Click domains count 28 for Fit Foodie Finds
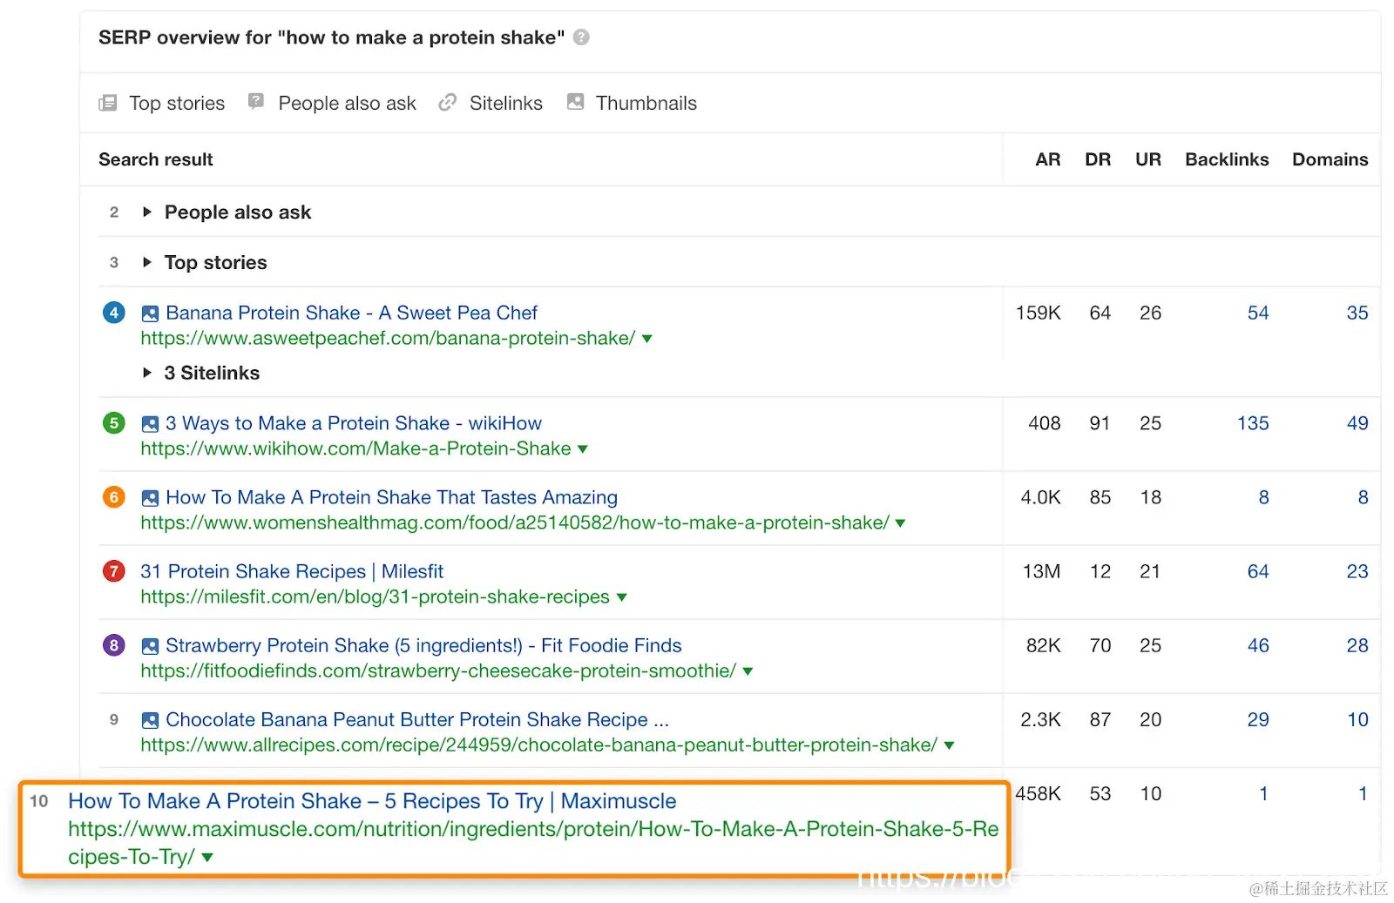The height and width of the screenshot is (903, 1394). click(x=1357, y=645)
